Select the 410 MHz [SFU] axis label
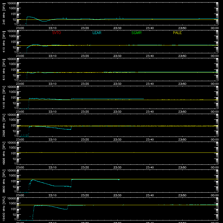This screenshot has height=223, width=223. [x=4, y=42]
